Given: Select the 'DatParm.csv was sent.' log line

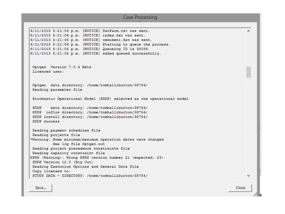Looking at the screenshot, I should pyautogui.click(x=90, y=31).
